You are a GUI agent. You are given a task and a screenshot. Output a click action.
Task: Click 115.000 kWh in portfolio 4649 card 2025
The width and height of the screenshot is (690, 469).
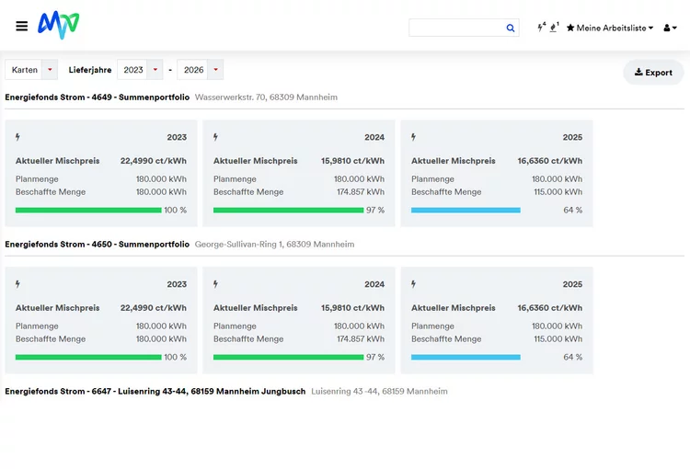tap(558, 192)
